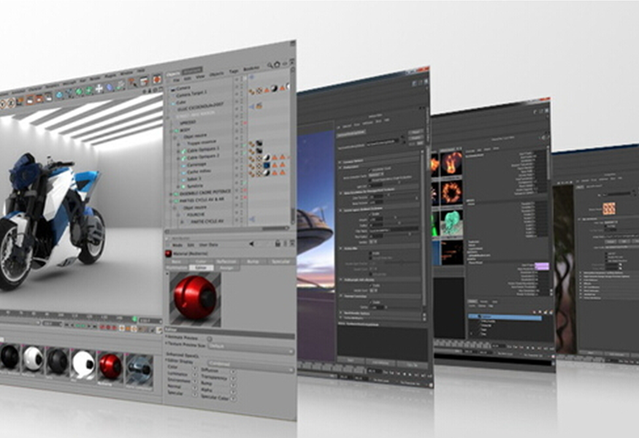This screenshot has height=438, width=639.
Task: Switch to the Objects tab
Action: click(173, 74)
